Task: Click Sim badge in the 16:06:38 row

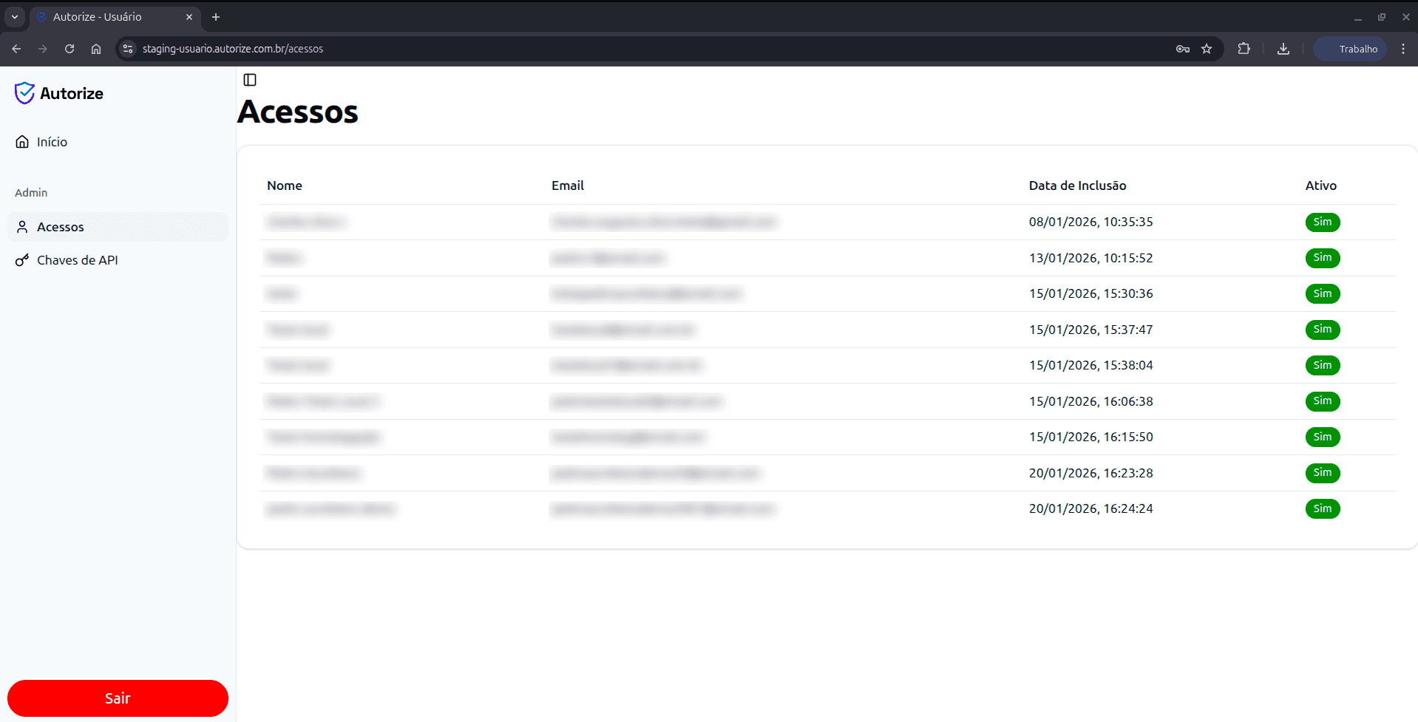Action: (1323, 401)
